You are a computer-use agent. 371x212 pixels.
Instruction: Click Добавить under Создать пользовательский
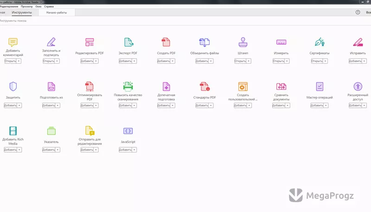pos(240,105)
